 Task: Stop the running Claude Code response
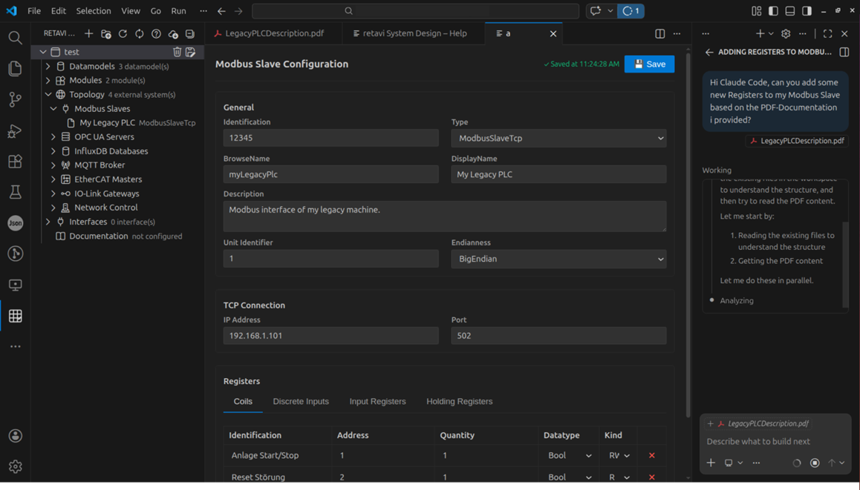815,463
